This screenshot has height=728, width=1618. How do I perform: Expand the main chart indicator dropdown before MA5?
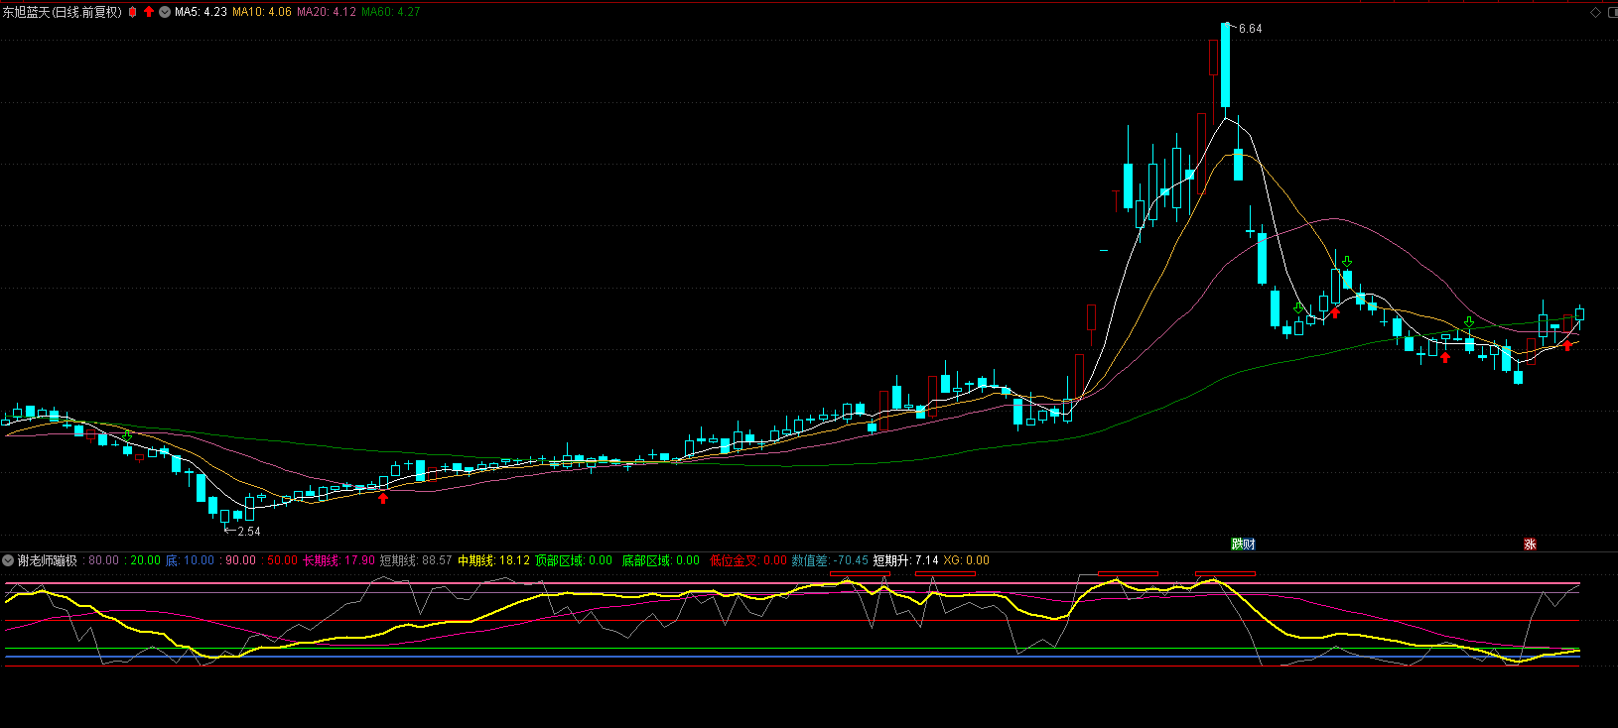pos(165,12)
